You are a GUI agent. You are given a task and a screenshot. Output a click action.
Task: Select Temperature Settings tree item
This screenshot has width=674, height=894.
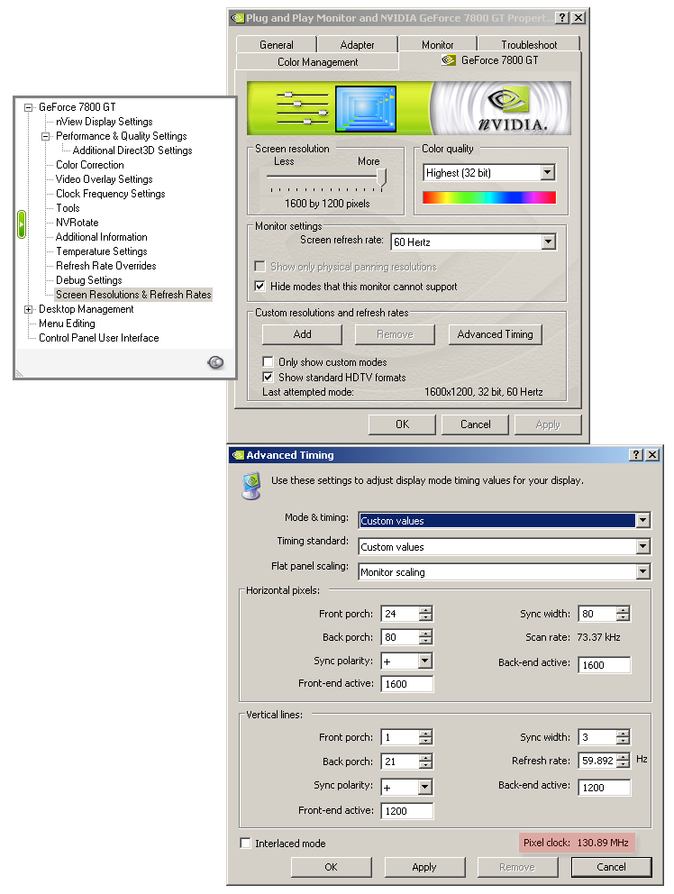click(x=102, y=251)
